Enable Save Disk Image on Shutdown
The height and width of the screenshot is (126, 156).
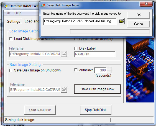[x=11, y=70]
